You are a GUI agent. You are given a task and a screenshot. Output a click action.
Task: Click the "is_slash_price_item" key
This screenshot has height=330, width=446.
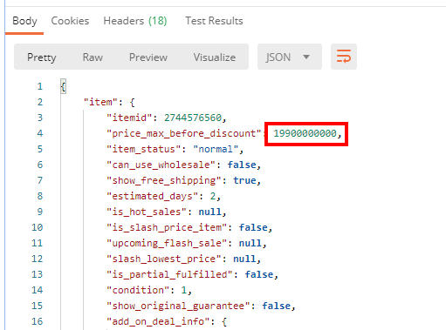tap(167, 227)
